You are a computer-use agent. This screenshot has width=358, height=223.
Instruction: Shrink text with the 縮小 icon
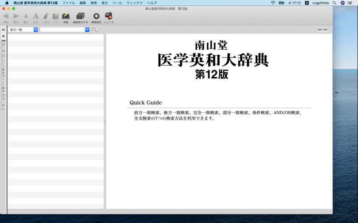click(26, 16)
